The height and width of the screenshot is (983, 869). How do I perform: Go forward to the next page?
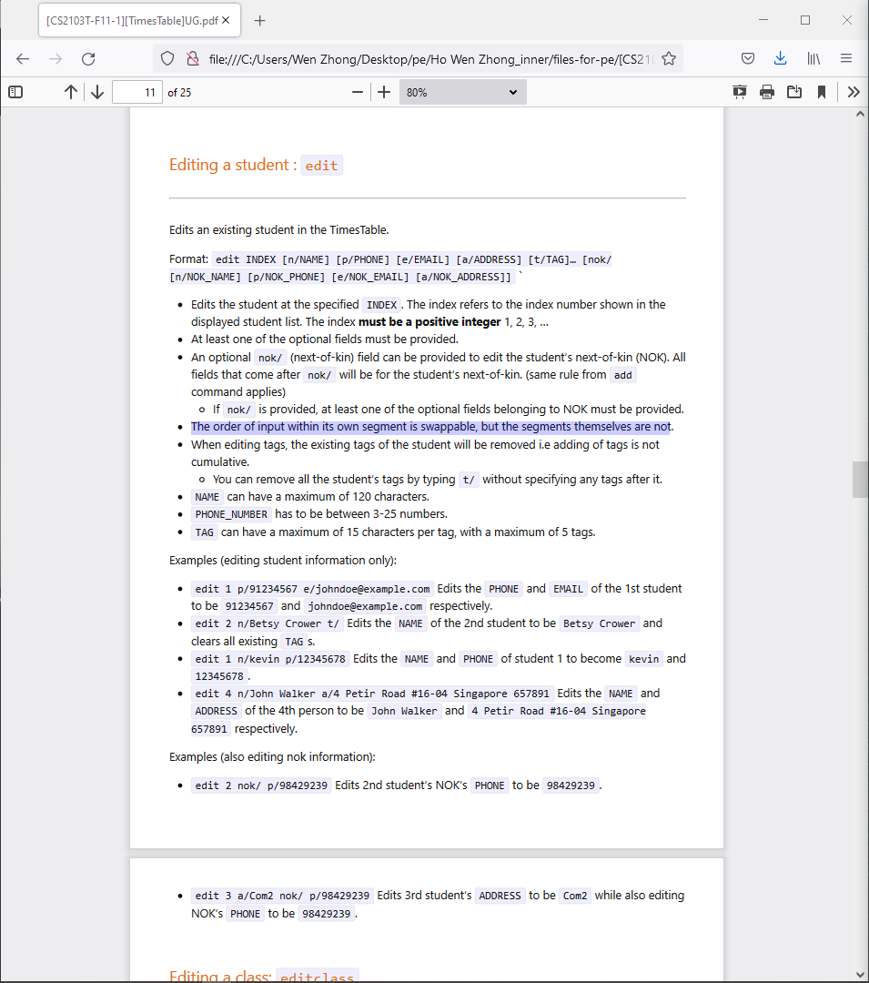pos(56,59)
